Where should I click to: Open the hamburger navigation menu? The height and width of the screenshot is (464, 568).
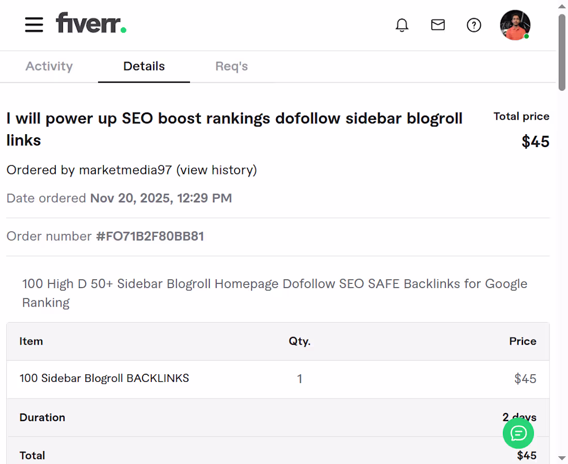tap(34, 25)
